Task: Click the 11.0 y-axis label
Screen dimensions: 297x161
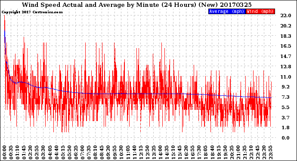Action: click(286, 77)
